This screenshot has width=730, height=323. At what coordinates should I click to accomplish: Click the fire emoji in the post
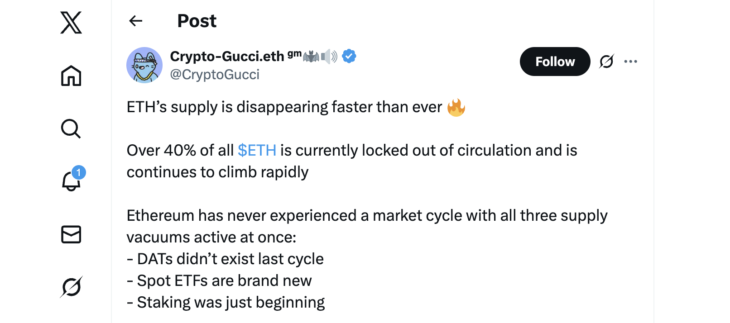[456, 107]
